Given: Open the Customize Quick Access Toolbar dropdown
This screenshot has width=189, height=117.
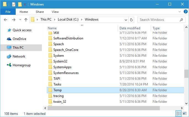Looking at the screenshot, I should click(x=25, y=5).
